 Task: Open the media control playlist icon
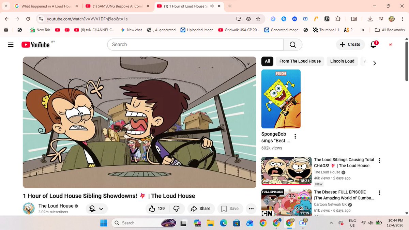tap(381, 19)
